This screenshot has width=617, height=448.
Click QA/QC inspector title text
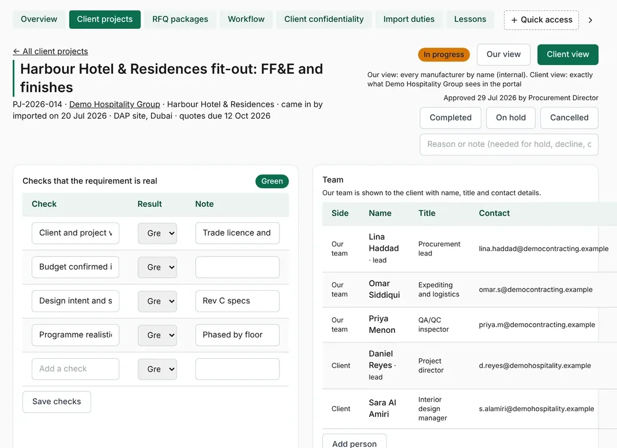(x=434, y=325)
